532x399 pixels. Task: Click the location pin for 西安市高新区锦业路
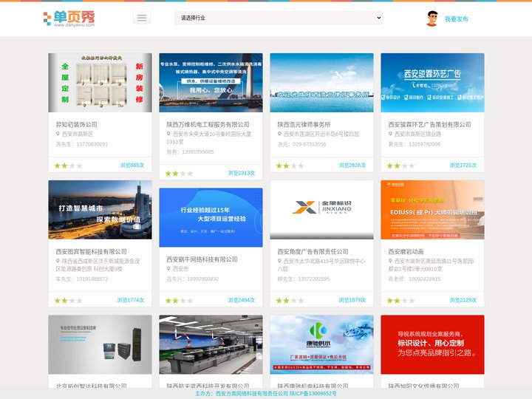pos(390,134)
